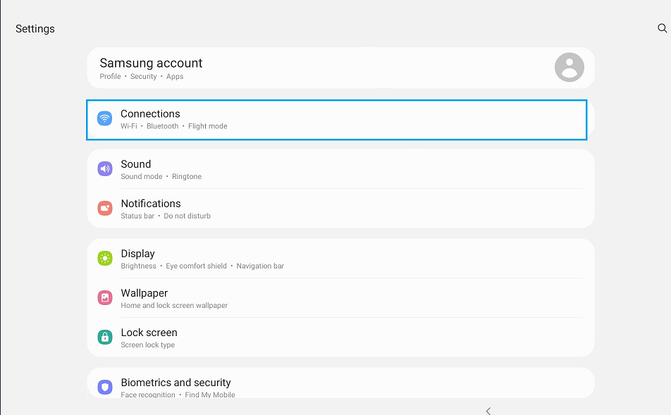The image size is (671, 415).
Task: Select the Sound speaker icon
Action: tap(104, 169)
